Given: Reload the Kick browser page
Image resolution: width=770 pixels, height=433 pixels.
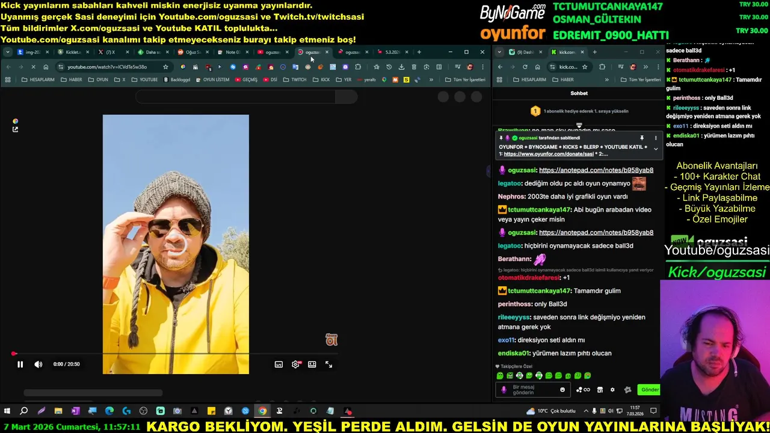Looking at the screenshot, I should (525, 67).
